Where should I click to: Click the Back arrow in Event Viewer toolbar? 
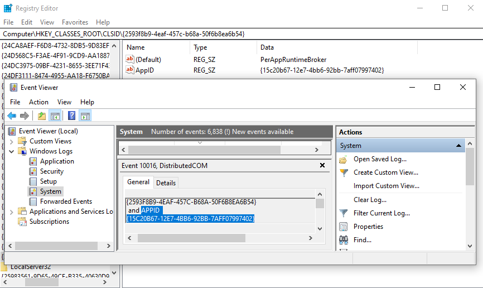pyautogui.click(x=12, y=116)
